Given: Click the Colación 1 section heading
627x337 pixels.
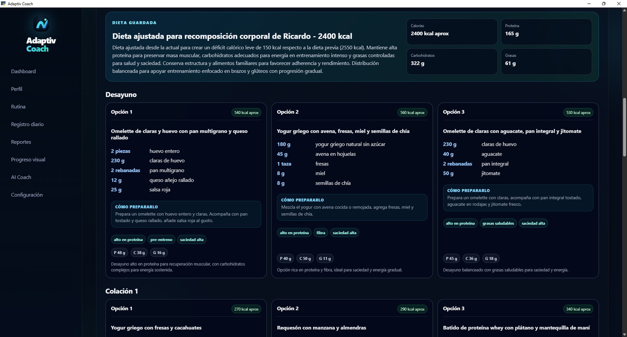Looking at the screenshot, I should 122,291.
